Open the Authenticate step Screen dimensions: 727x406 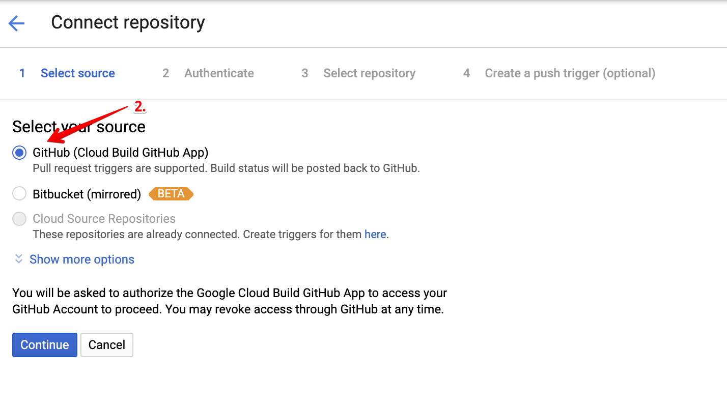[219, 73]
